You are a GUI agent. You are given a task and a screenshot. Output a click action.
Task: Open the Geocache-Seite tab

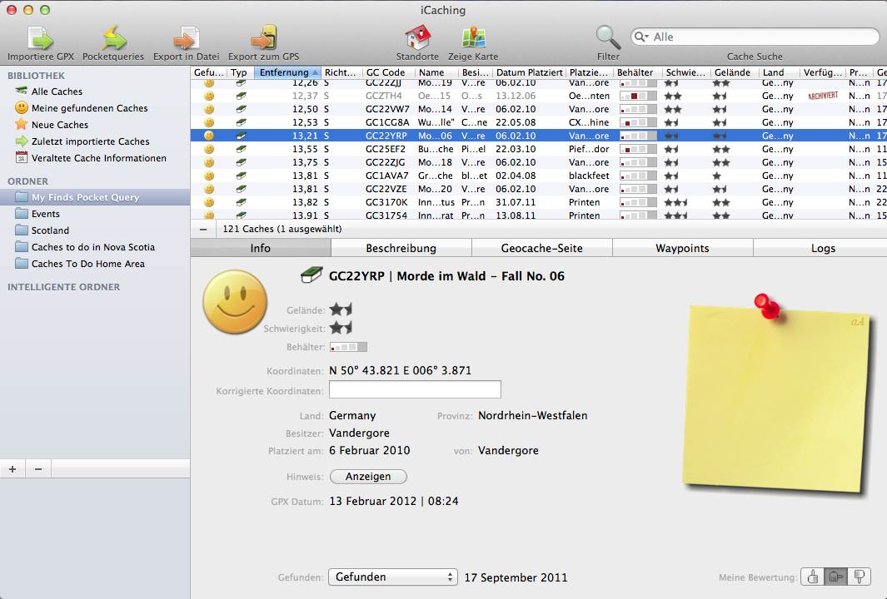pos(542,248)
